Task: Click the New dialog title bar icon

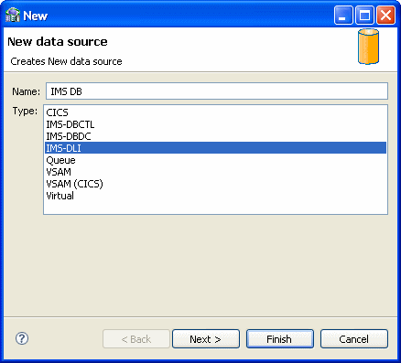Action: coord(13,15)
